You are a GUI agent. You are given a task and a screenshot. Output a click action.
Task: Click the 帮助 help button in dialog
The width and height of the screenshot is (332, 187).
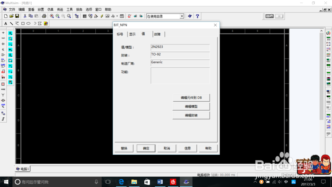[x=208, y=148]
